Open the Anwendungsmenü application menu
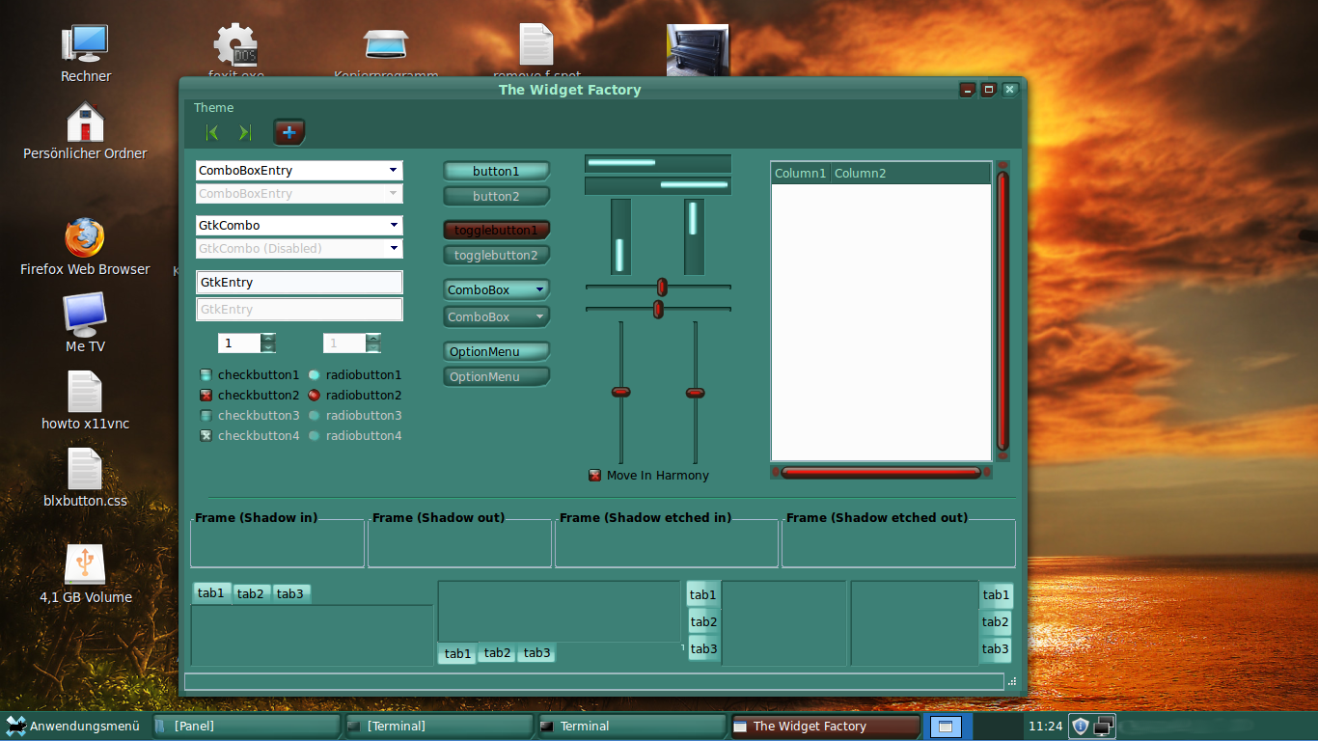 click(x=72, y=726)
